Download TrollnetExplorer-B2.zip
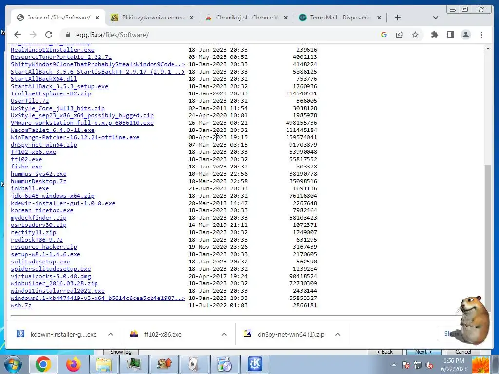Screen dimensions: 499x374 click(x=51, y=93)
